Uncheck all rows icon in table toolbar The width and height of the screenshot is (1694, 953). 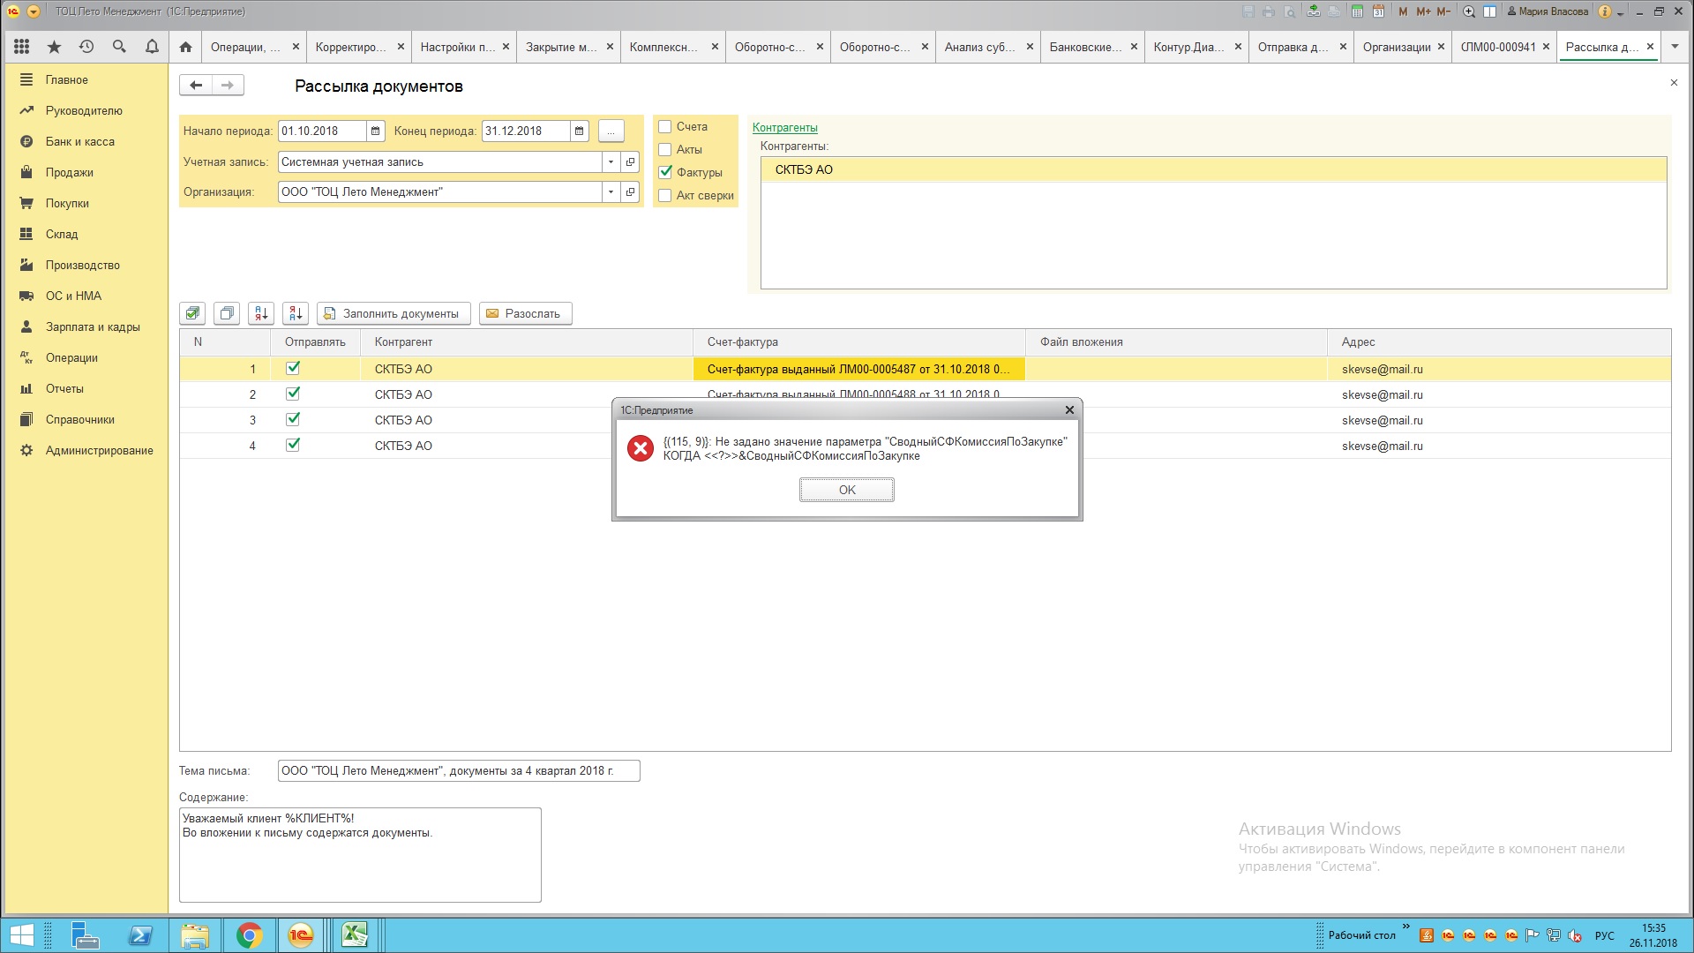227,313
